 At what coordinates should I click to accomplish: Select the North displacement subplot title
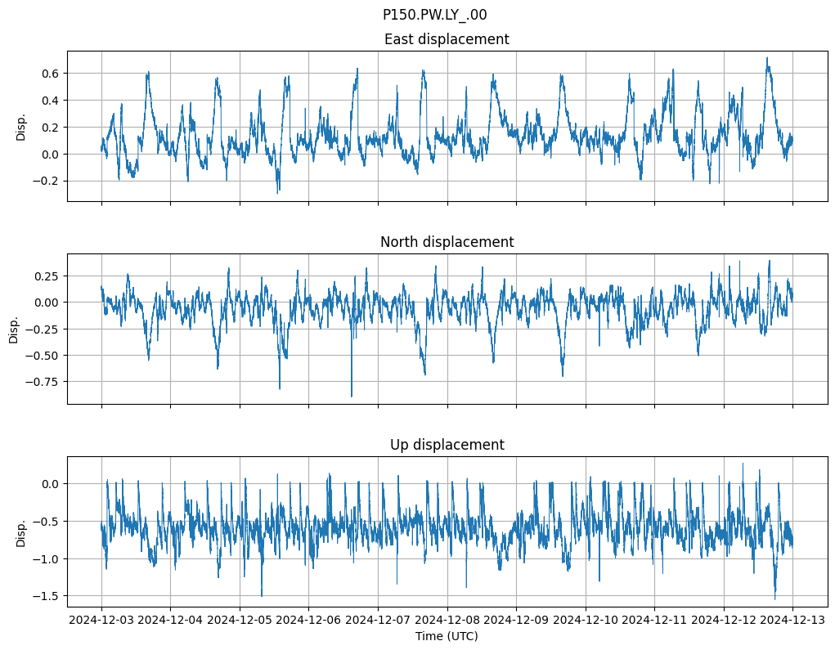click(447, 242)
